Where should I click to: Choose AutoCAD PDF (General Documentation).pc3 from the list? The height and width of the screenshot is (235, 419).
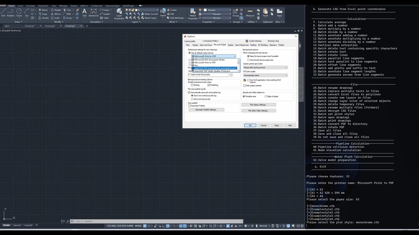(x=215, y=68)
